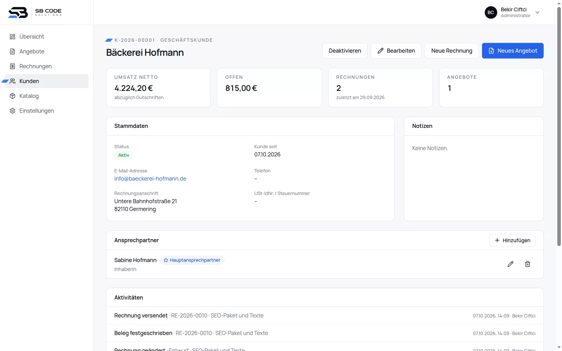Click the page vertical scrollbar

[x=559, y=127]
